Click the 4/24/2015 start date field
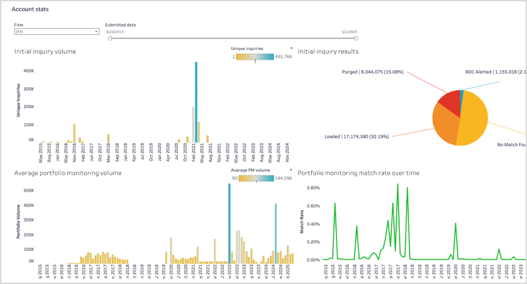 115,32
